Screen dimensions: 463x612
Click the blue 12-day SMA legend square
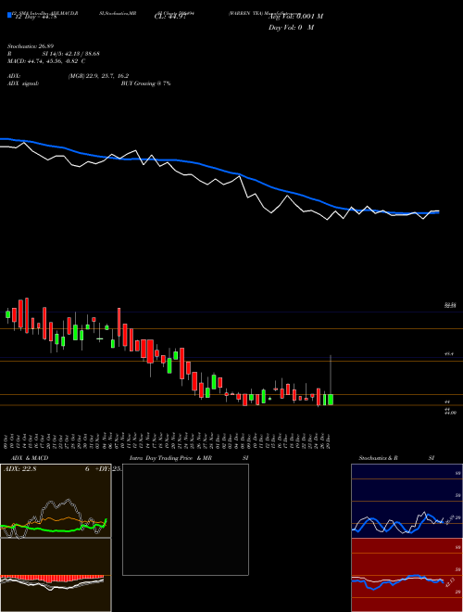[9, 15]
